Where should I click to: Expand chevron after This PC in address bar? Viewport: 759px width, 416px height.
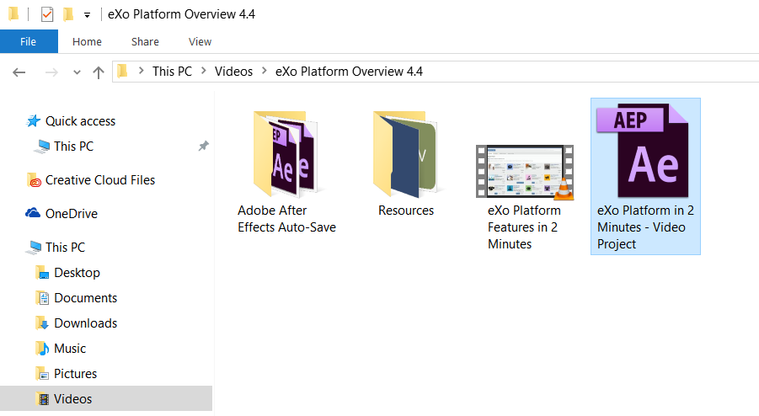pyautogui.click(x=204, y=71)
